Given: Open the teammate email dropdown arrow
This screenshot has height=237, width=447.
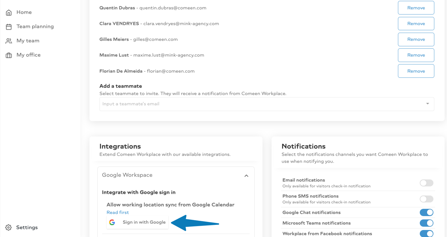Looking at the screenshot, I should [428, 104].
